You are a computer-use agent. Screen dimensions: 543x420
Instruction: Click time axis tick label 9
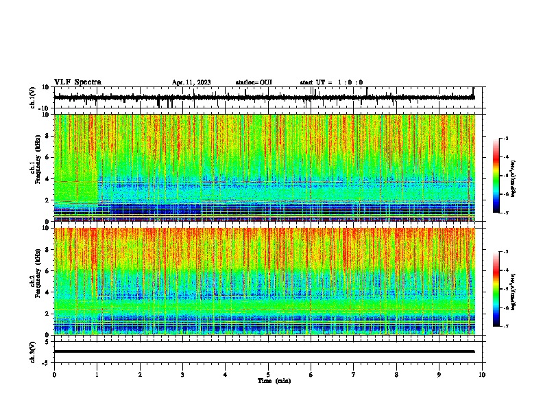point(439,375)
